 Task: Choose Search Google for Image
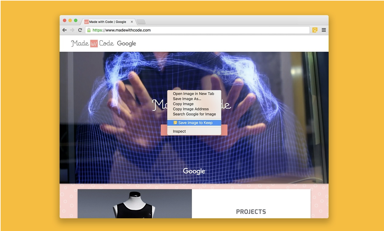194,114
